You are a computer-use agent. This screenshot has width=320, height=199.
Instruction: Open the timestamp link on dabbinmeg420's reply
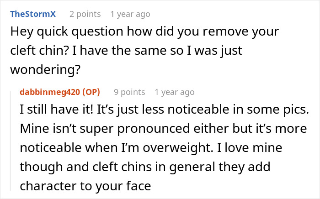click(175, 92)
